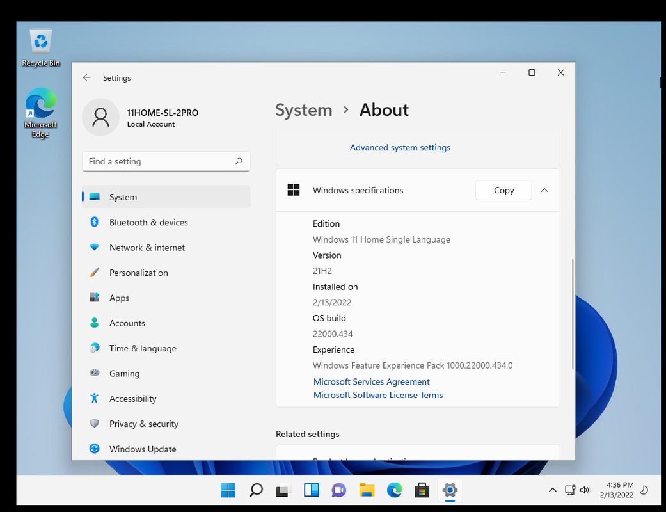This screenshot has width=666, height=512.
Task: Open Microsoft Software License Terms
Action: click(378, 395)
